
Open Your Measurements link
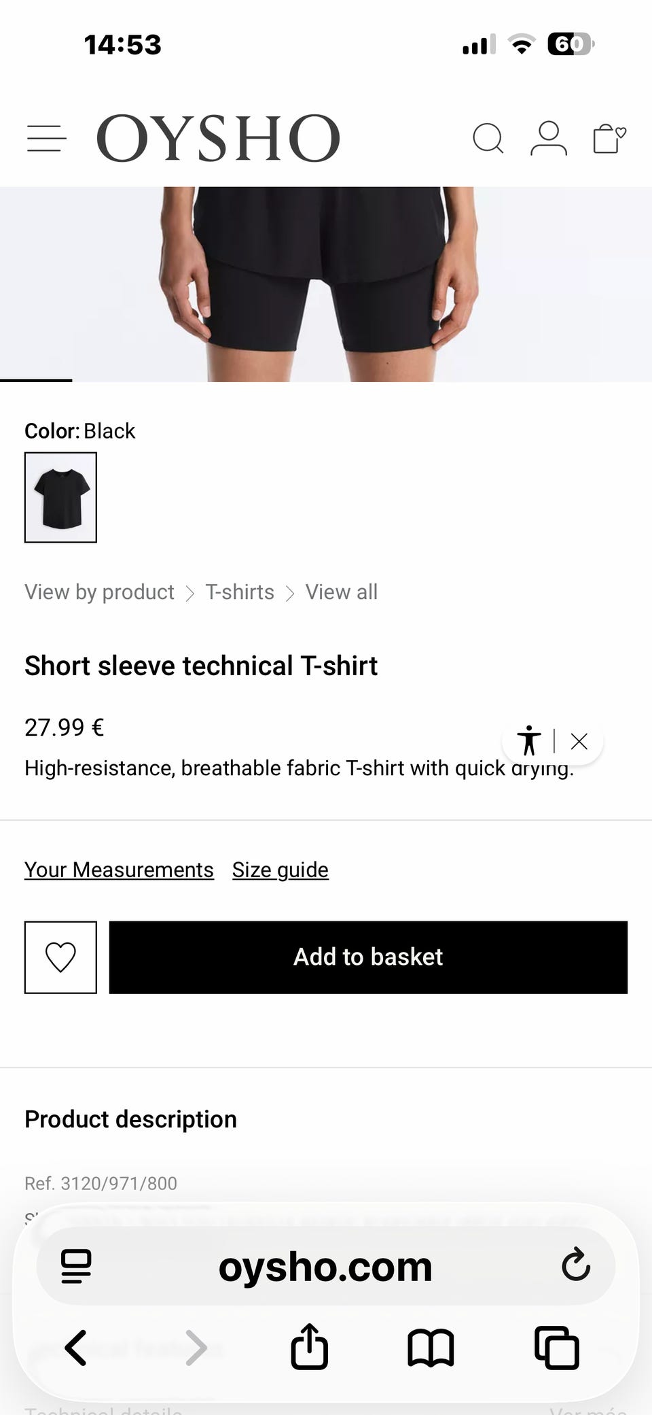119,870
